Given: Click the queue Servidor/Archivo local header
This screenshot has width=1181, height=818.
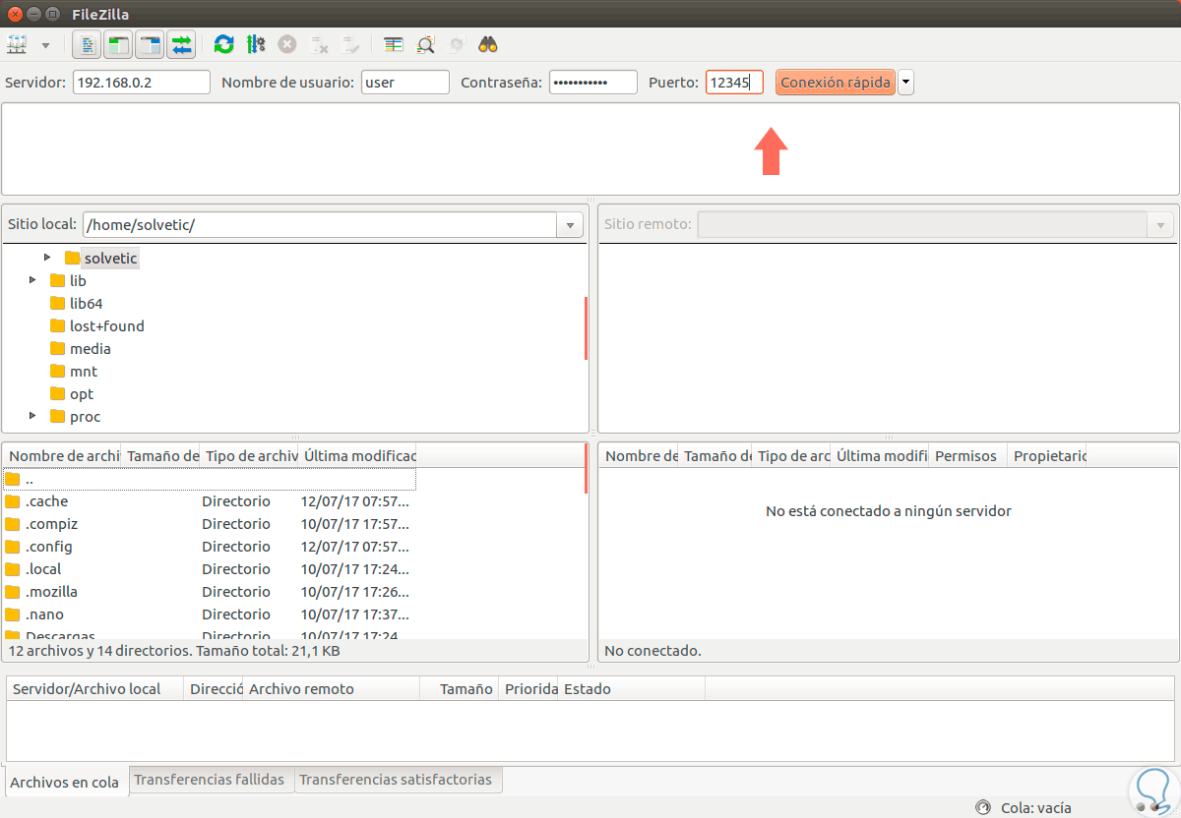Looking at the screenshot, I should [x=94, y=689].
